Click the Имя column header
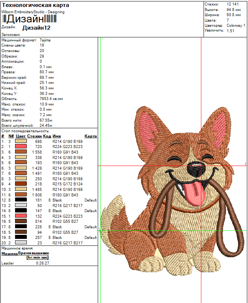248x303 pixels. click(57, 136)
